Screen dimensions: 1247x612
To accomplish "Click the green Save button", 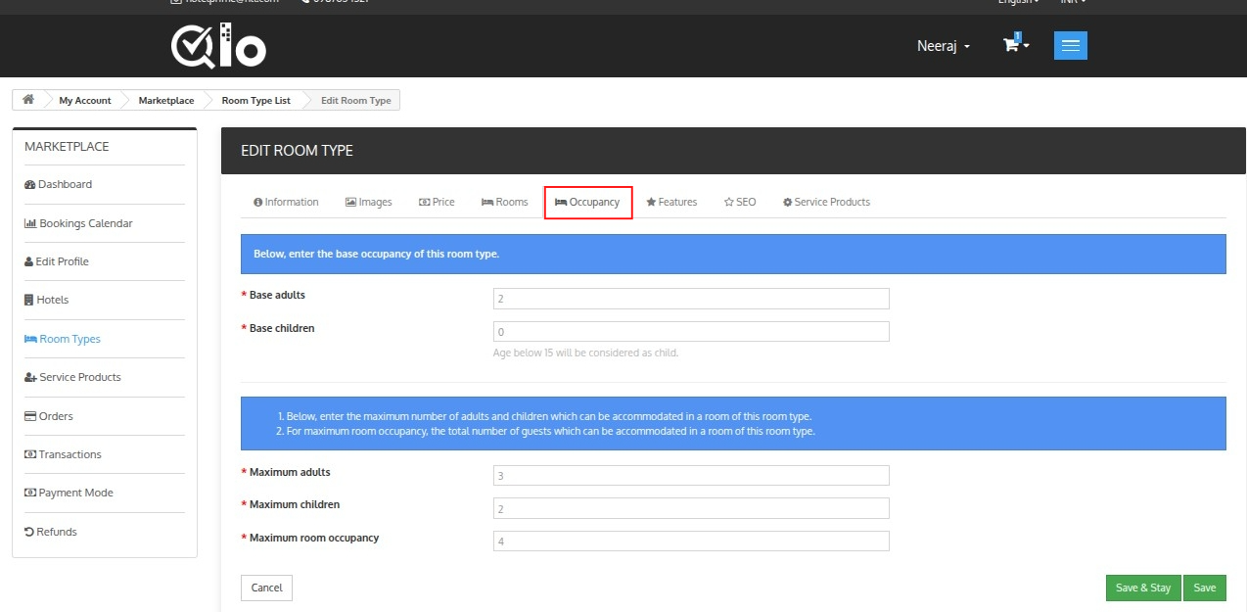I will (x=1205, y=588).
